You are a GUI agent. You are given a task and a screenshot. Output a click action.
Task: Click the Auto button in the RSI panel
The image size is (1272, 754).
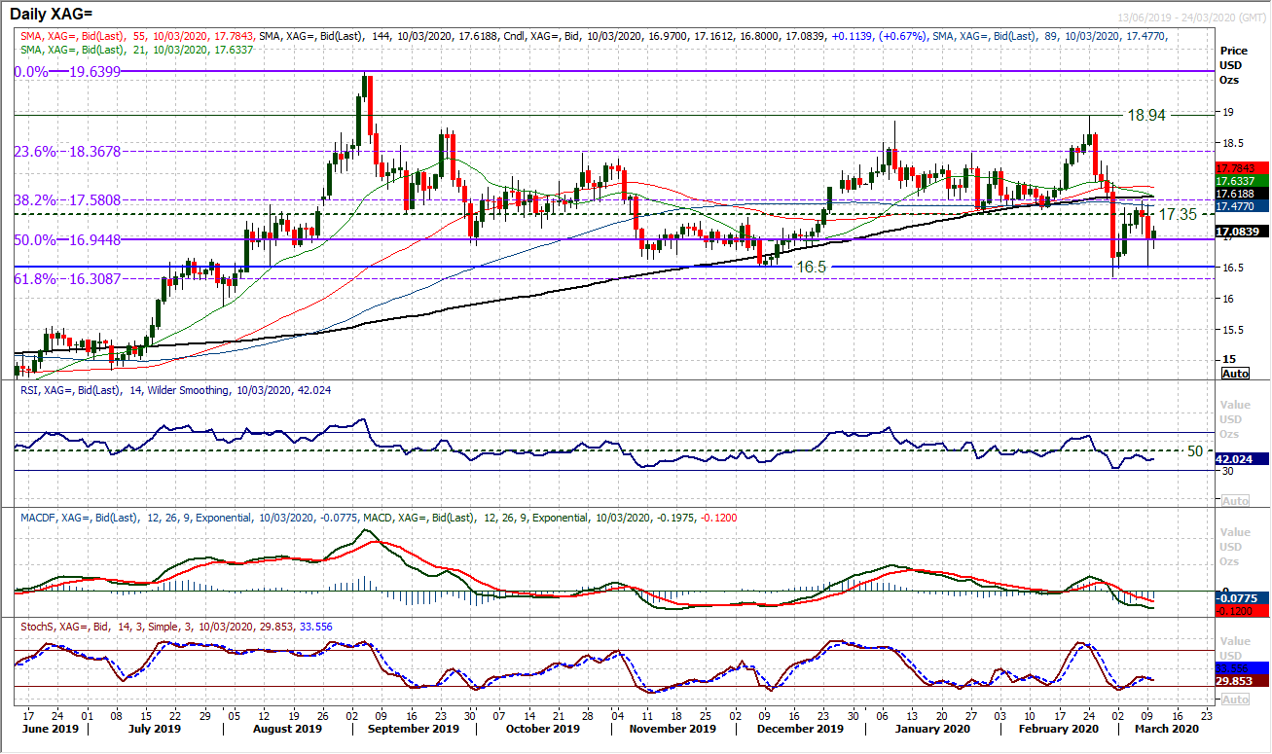1235,500
